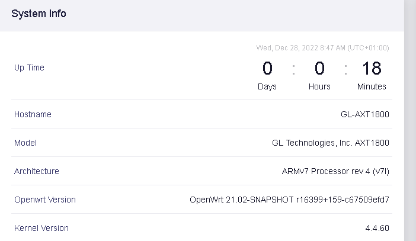416x241 pixels.
Task: Click the uptime Hours counter value
Action: point(319,69)
